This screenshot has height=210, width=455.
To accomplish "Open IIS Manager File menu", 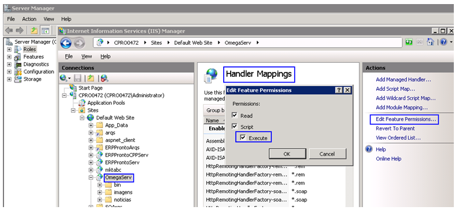I will pyautogui.click(x=69, y=56).
